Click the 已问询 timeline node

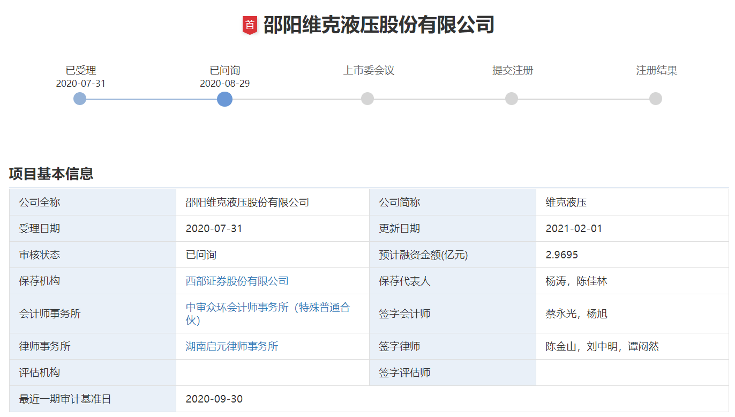pos(224,99)
